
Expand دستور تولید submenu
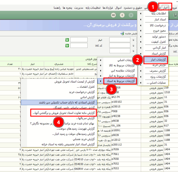(153, 37)
